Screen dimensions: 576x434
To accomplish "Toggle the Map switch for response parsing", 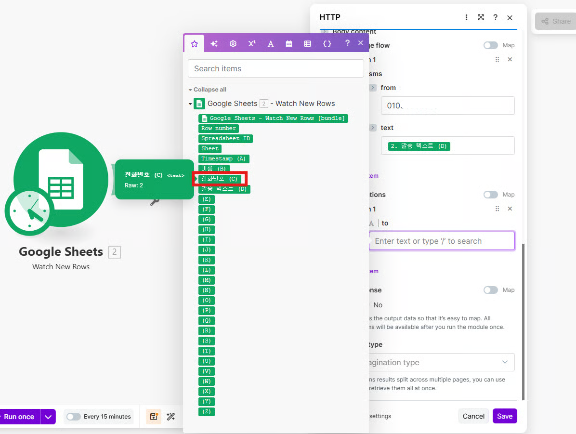I will (x=491, y=290).
